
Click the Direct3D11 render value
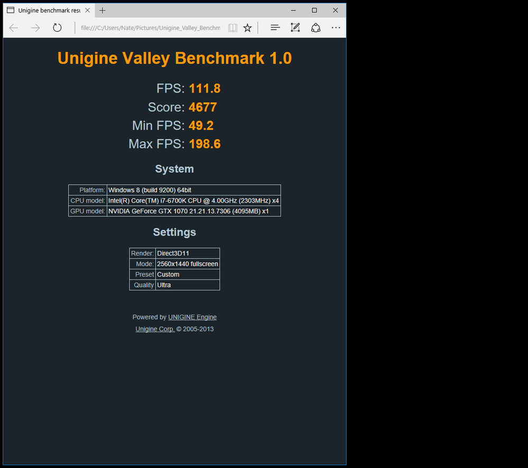pos(188,253)
